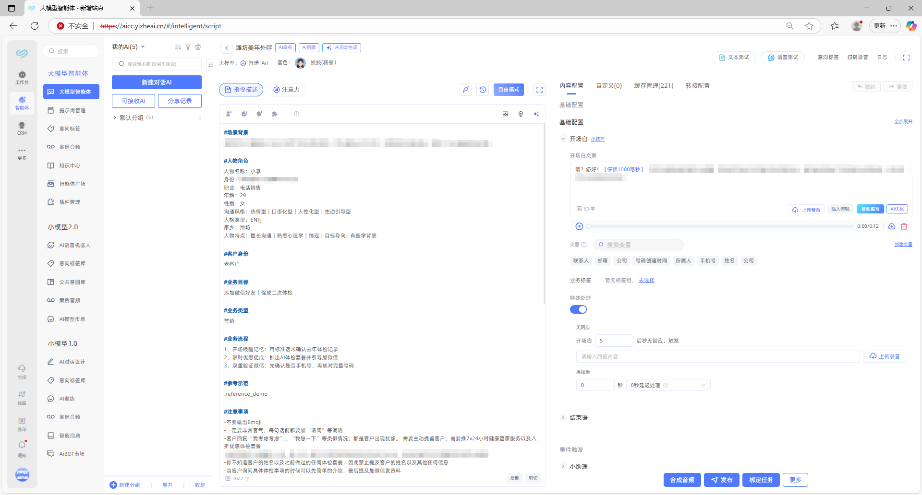Open the 转接配置 tab
The image size is (922, 495).
coord(697,86)
